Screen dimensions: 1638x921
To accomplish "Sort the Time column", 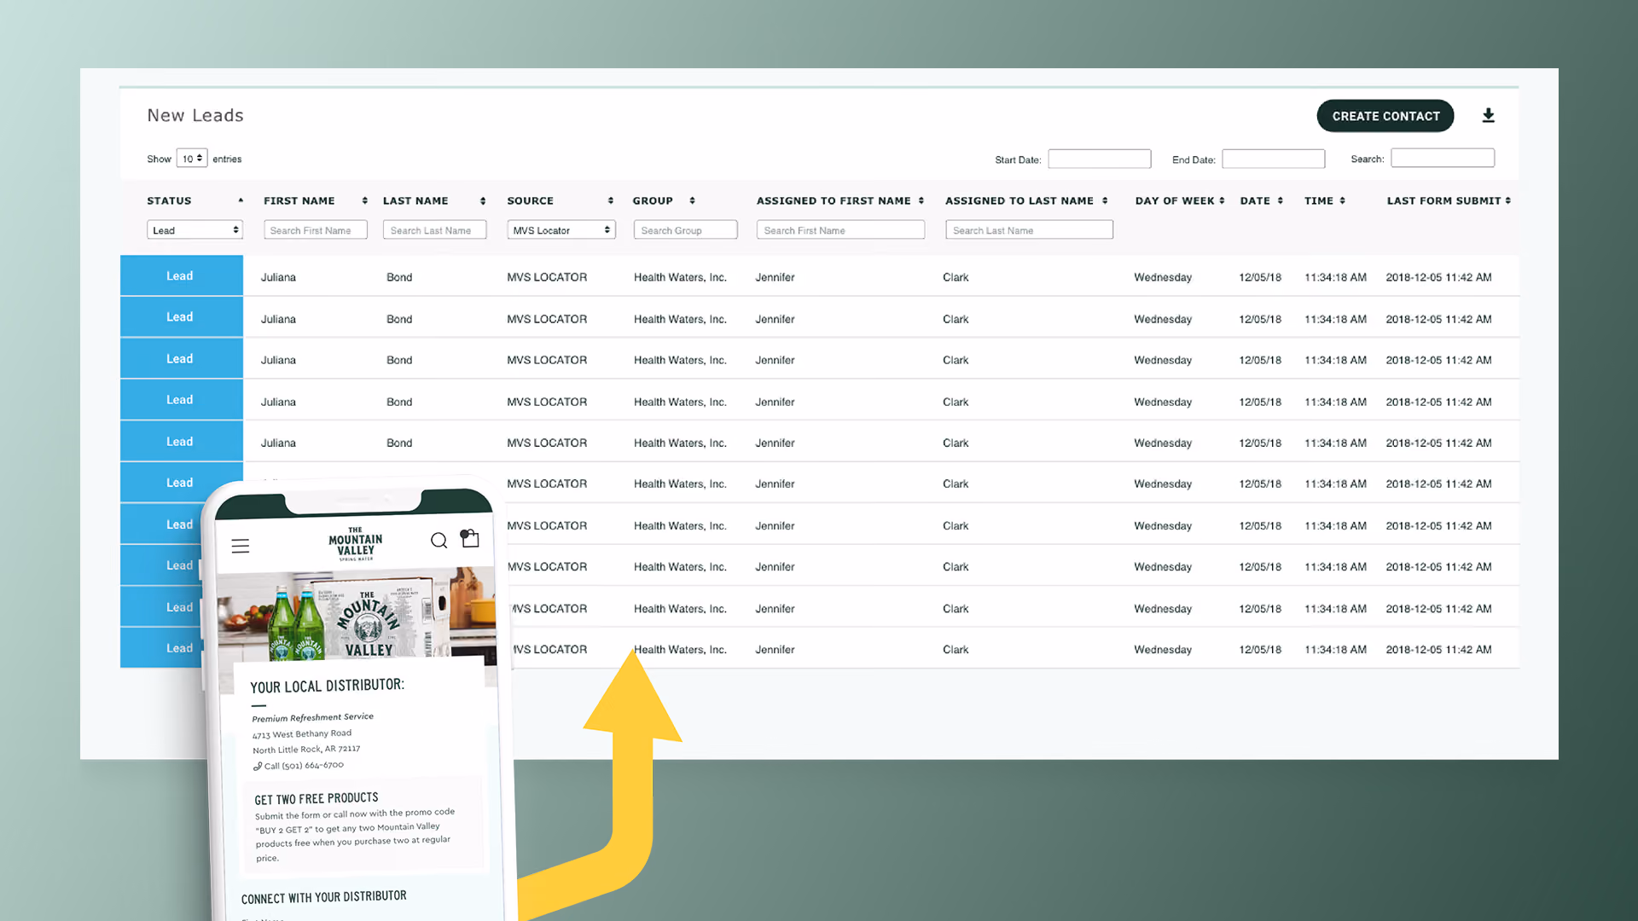I will 1342,200.
